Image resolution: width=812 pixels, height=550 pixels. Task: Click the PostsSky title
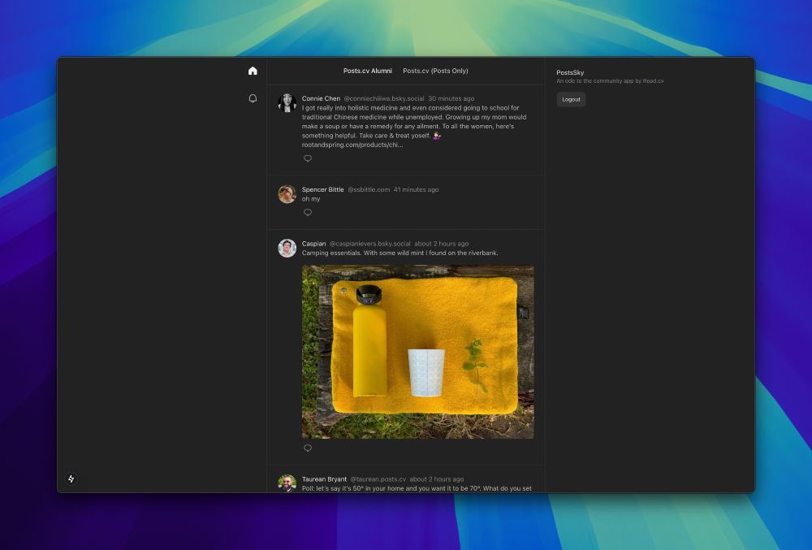click(570, 72)
